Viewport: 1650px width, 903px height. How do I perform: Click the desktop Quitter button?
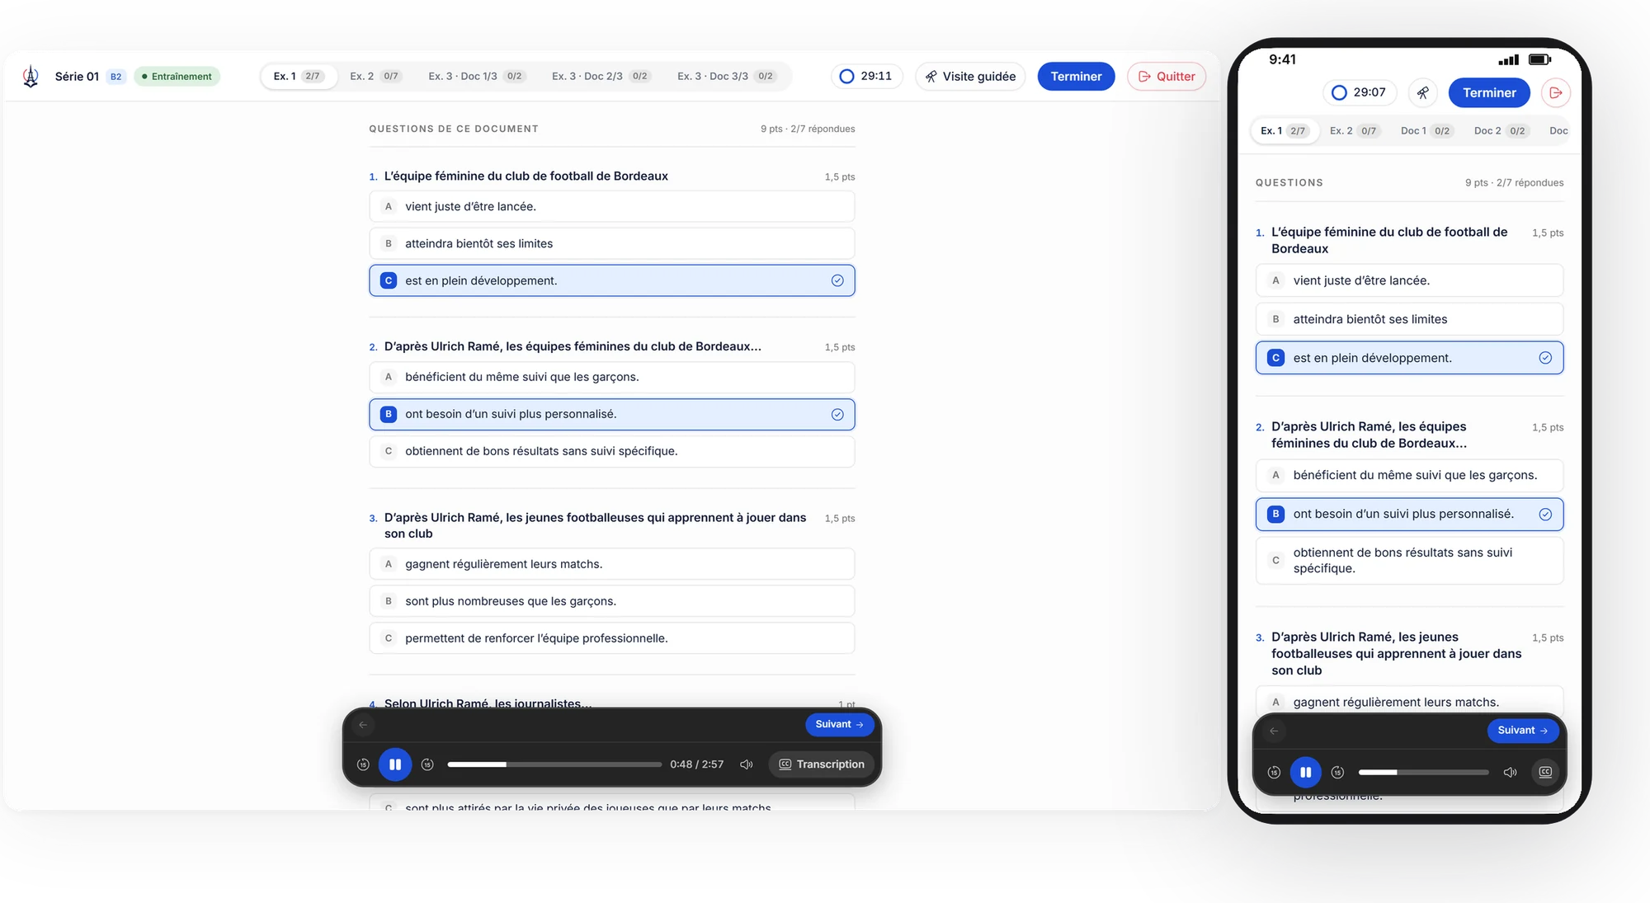[x=1167, y=76]
